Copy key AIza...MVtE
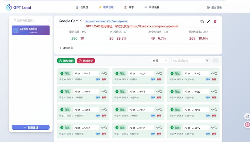 point(105,74)
